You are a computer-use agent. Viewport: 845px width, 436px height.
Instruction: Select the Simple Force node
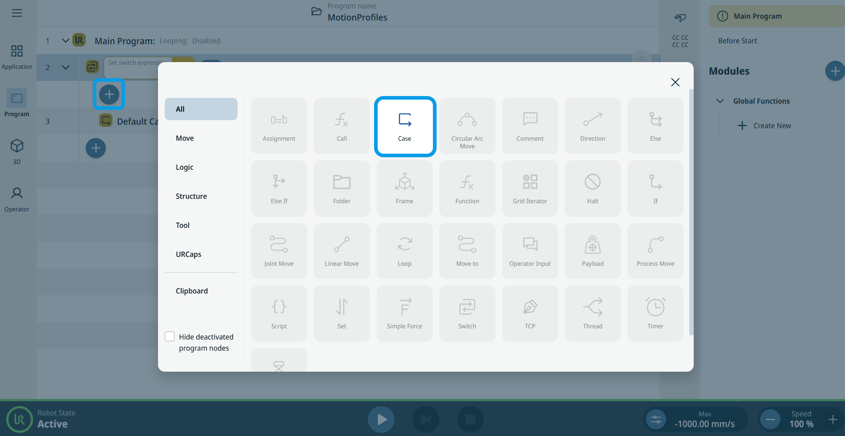[404, 314]
